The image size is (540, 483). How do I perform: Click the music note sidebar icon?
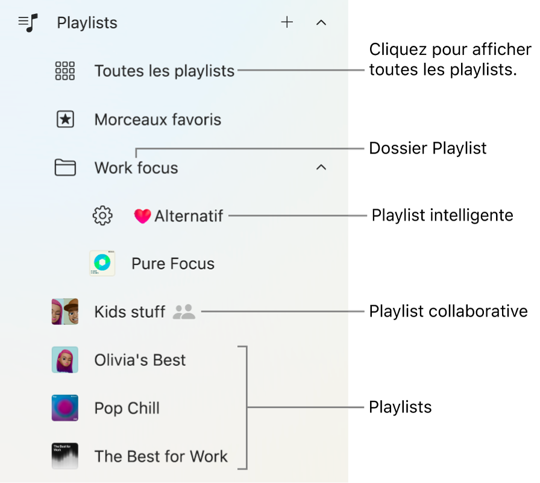tap(27, 22)
